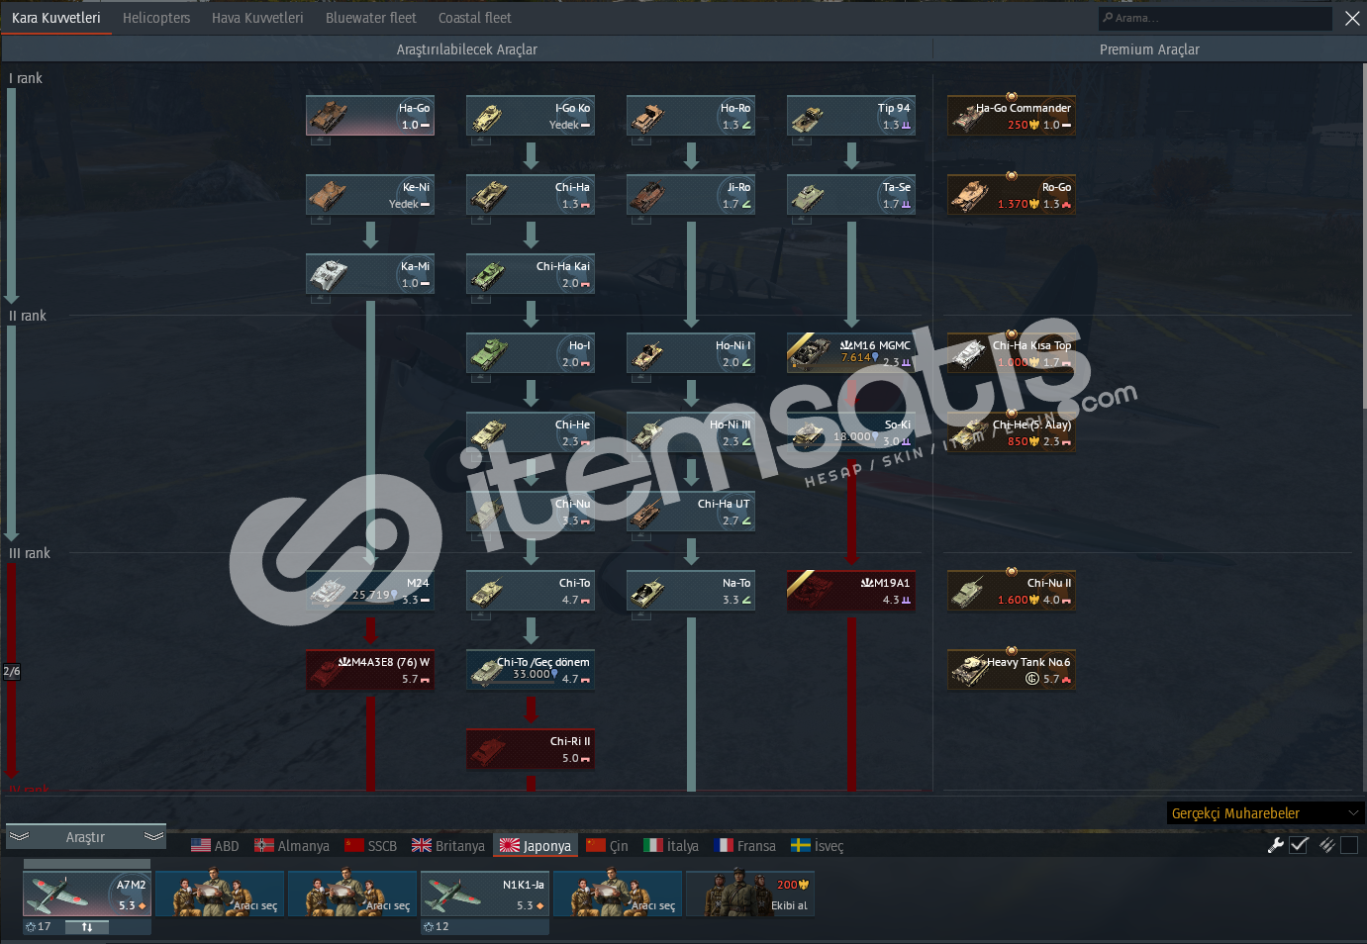Click Aracı seç slot right of A7M2
The image size is (1367, 944).
pos(220,894)
